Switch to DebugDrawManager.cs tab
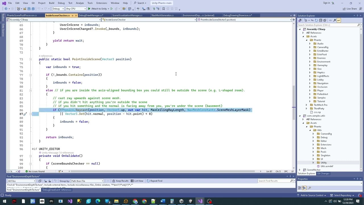 pos(91,15)
